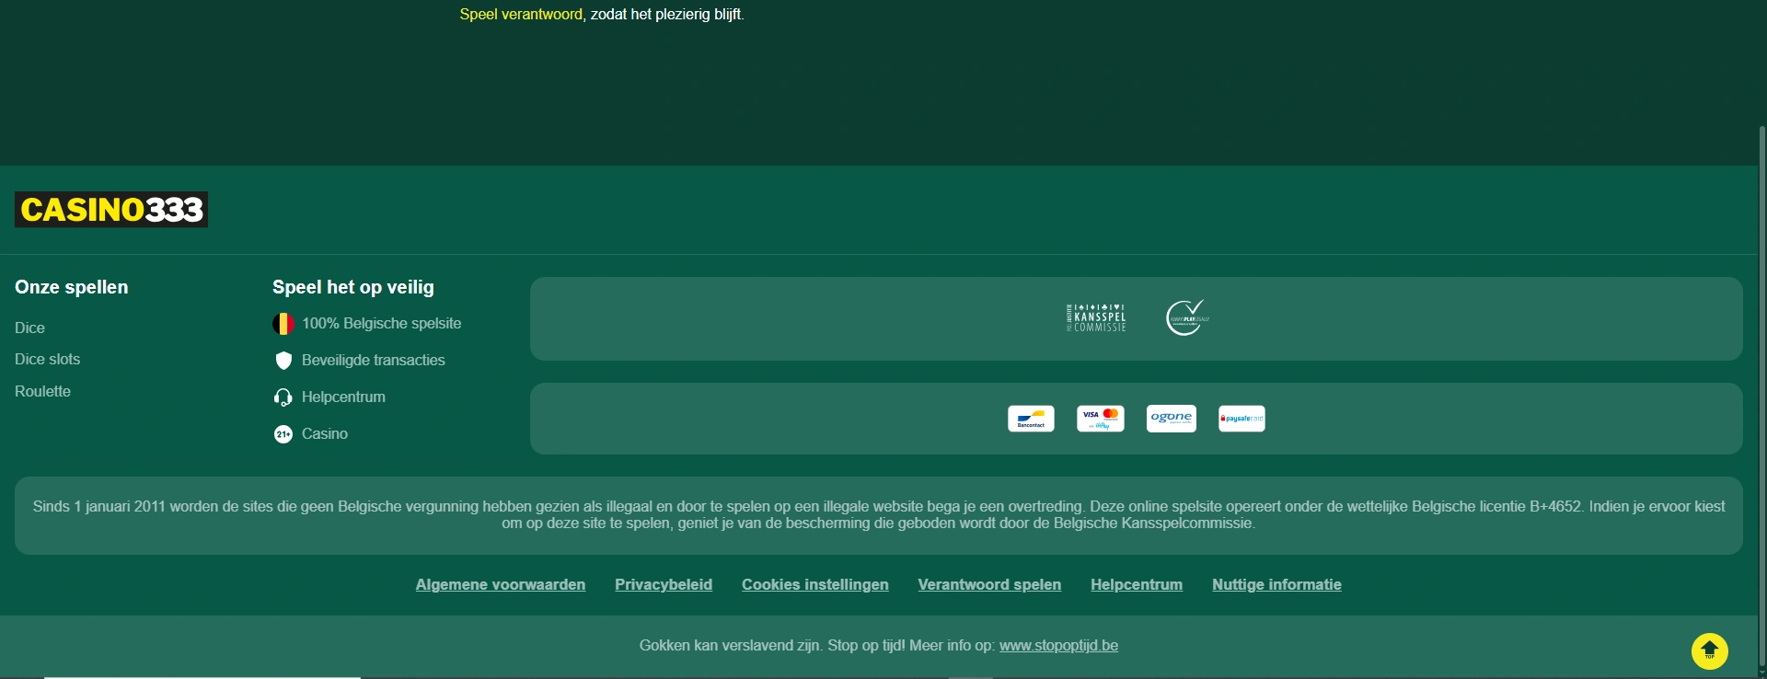This screenshot has width=1767, height=679.
Task: Click the Onze spellen heading
Action: pos(72,287)
